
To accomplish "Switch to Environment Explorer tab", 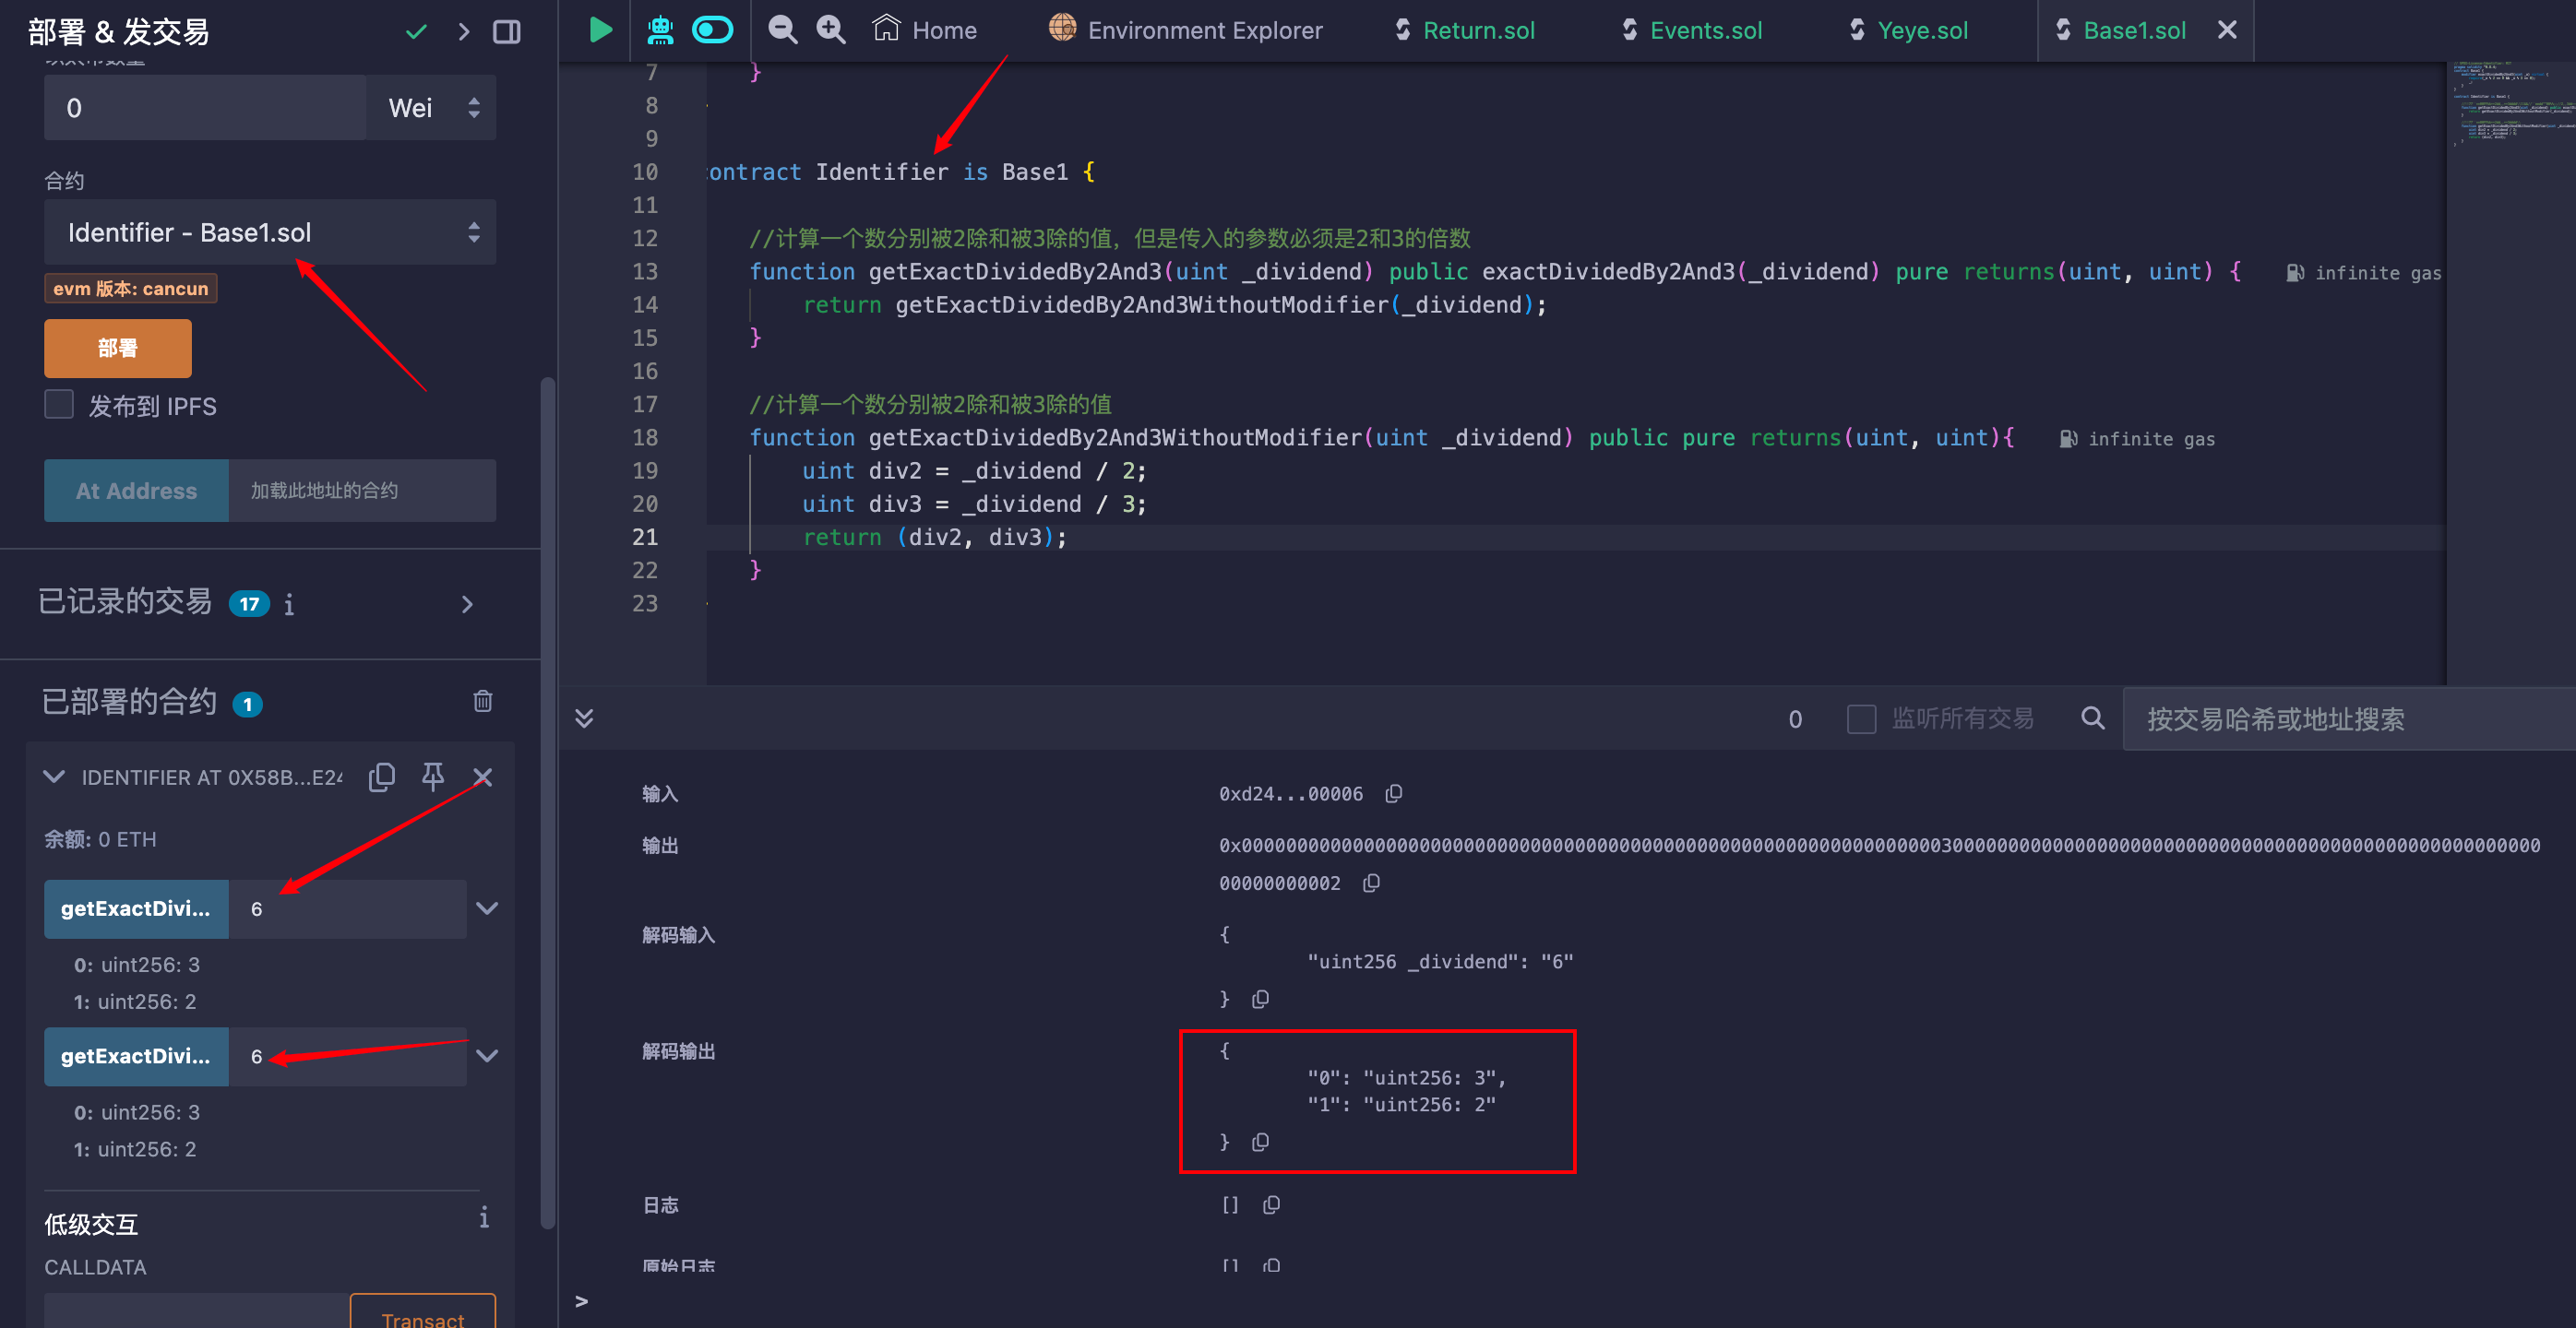I will pos(1185,30).
